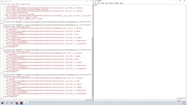Viewport: 187px width, 105px height.
Task: Click the last 'turtle.Terminator' error line
Action: tap(11, 97)
